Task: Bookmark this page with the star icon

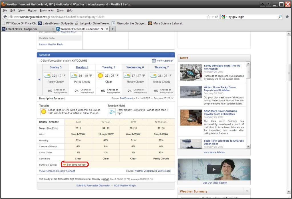Action: pyautogui.click(x=208, y=17)
